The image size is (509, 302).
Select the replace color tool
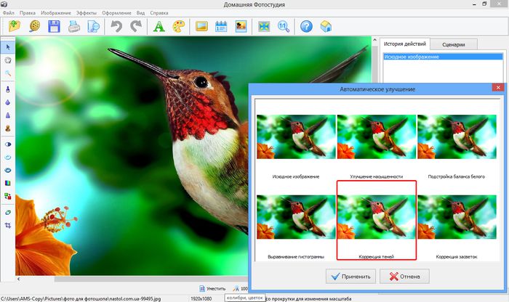pos(8,196)
